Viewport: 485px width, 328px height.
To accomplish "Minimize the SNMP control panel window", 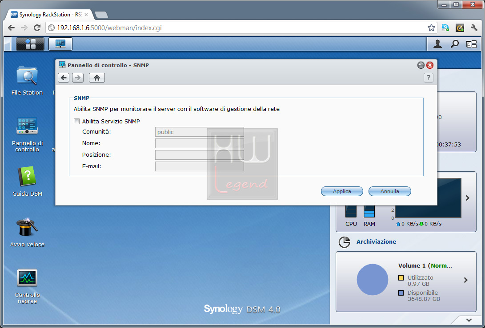I will tap(421, 65).
